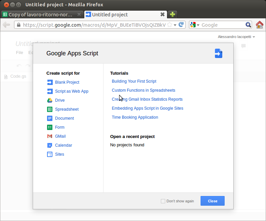The image size is (266, 221).
Task: Reload the page with refresh icon
Action: tap(181, 25)
